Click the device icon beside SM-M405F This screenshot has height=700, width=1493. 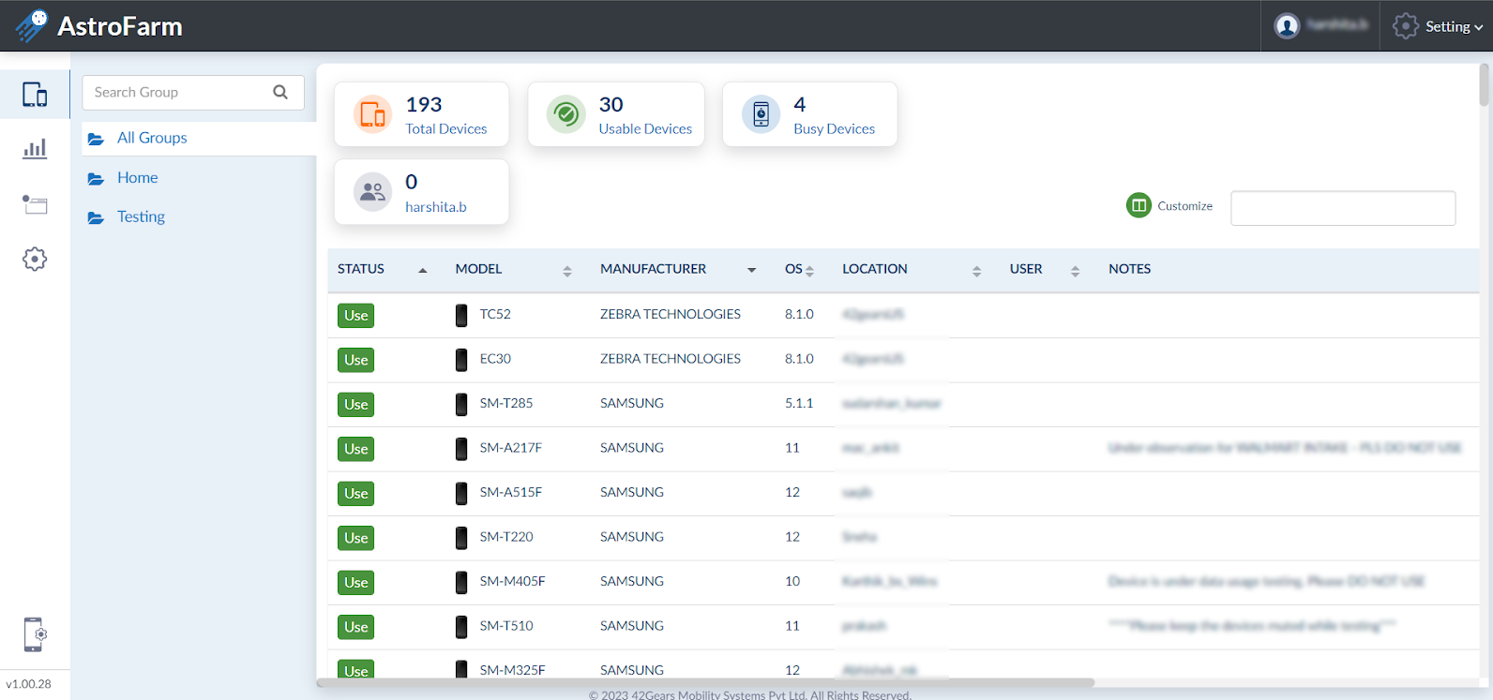pyautogui.click(x=461, y=582)
